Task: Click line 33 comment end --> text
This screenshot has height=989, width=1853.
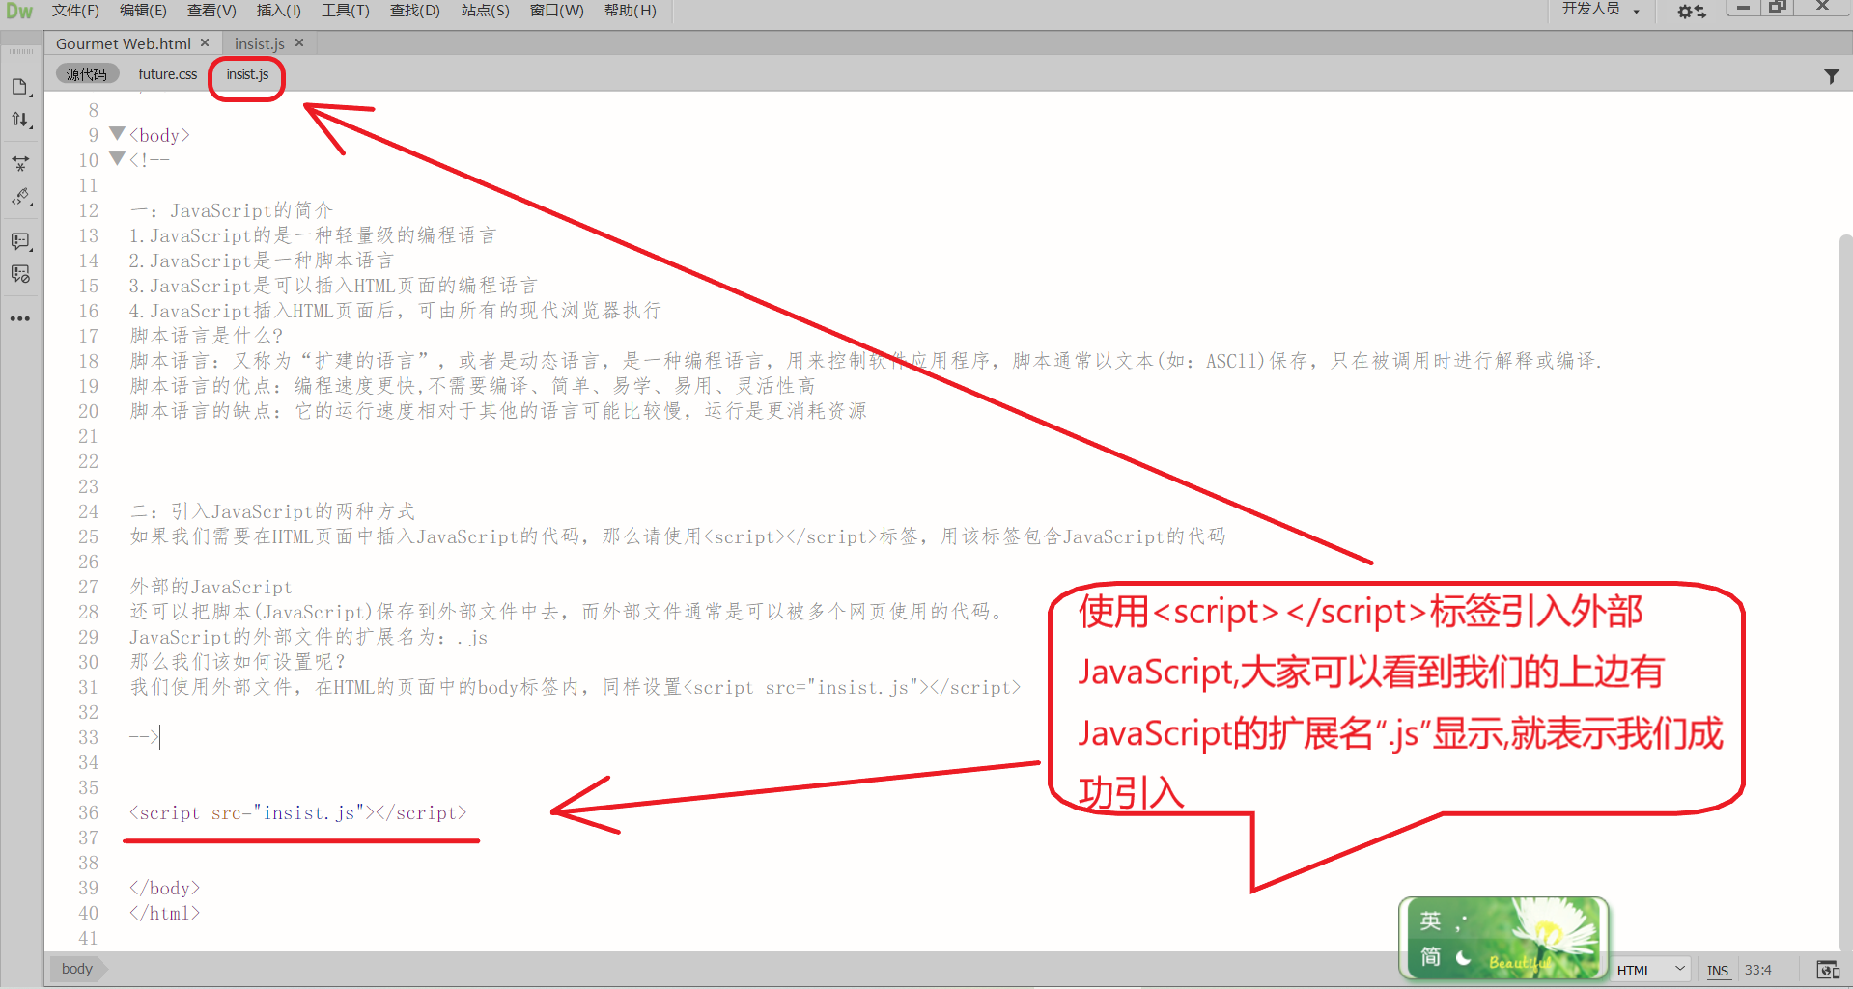Action: (x=144, y=737)
